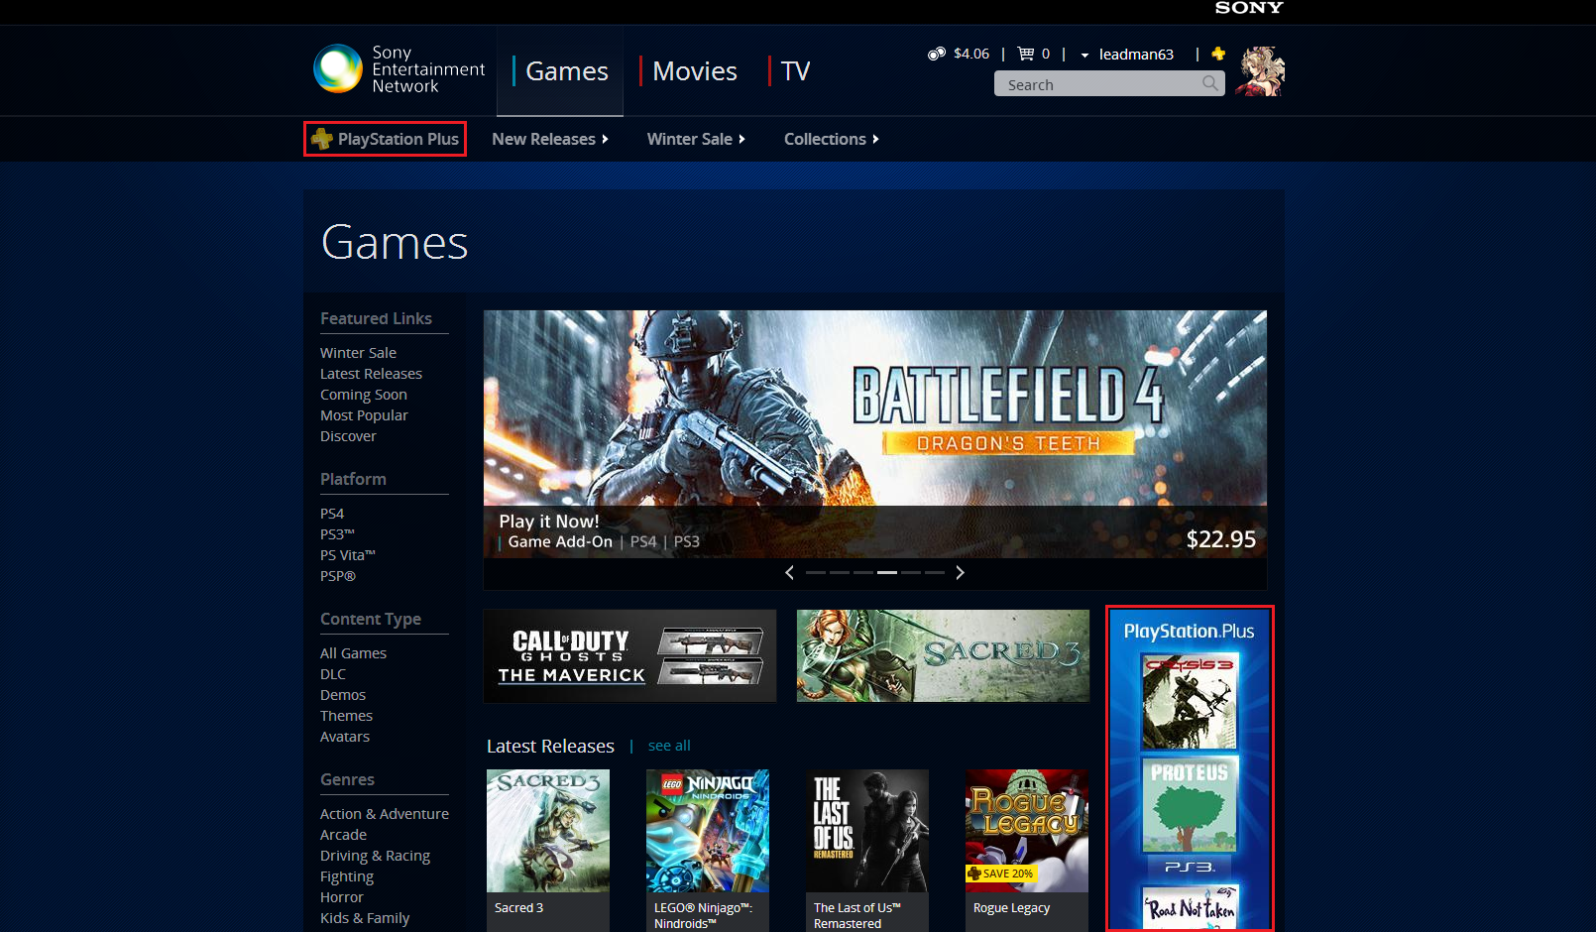
Task: Click into the Search field
Action: 1095,84
